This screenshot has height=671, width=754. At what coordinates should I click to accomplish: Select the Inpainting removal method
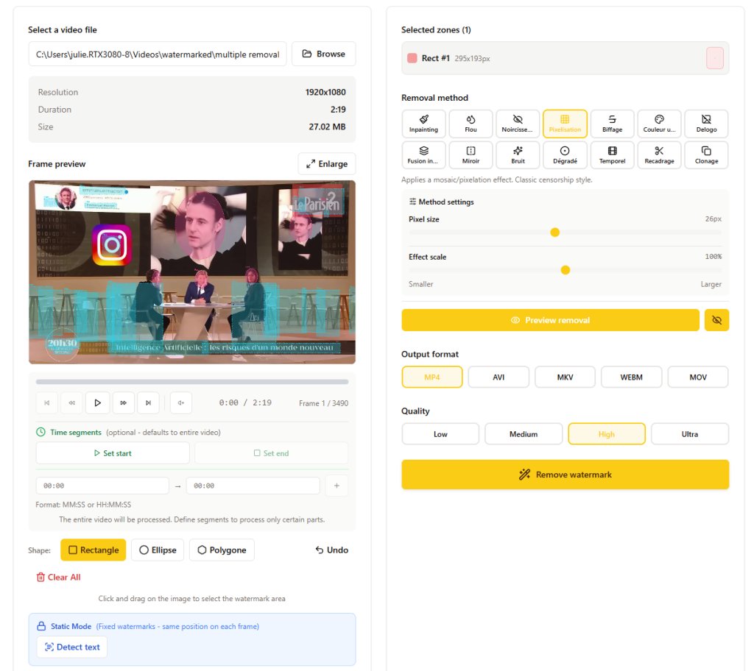pyautogui.click(x=423, y=124)
